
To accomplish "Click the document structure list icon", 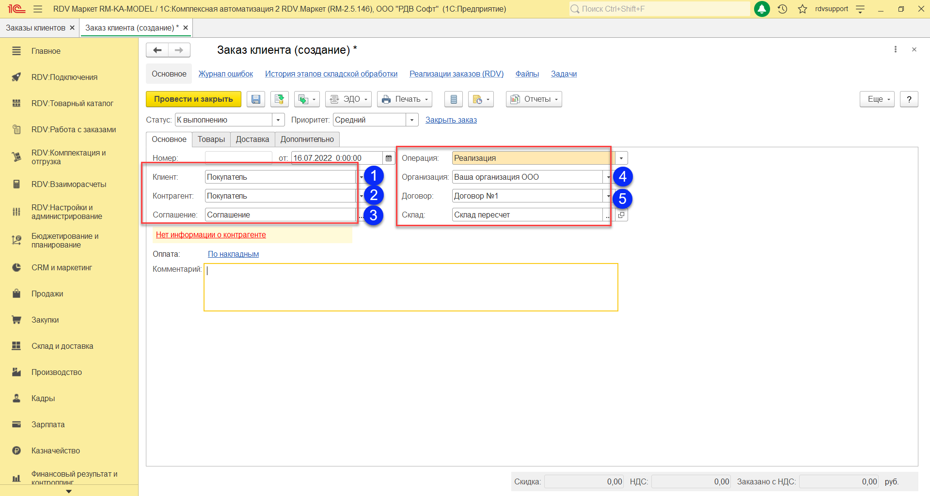I will pyautogui.click(x=454, y=99).
